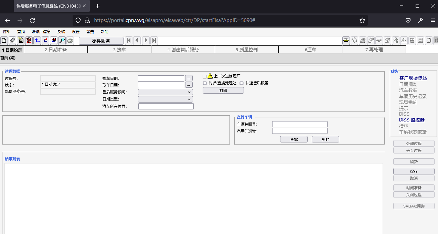Click inside the 车辆牌照号 input field
Screen dimensions: 438x234
[299, 124]
